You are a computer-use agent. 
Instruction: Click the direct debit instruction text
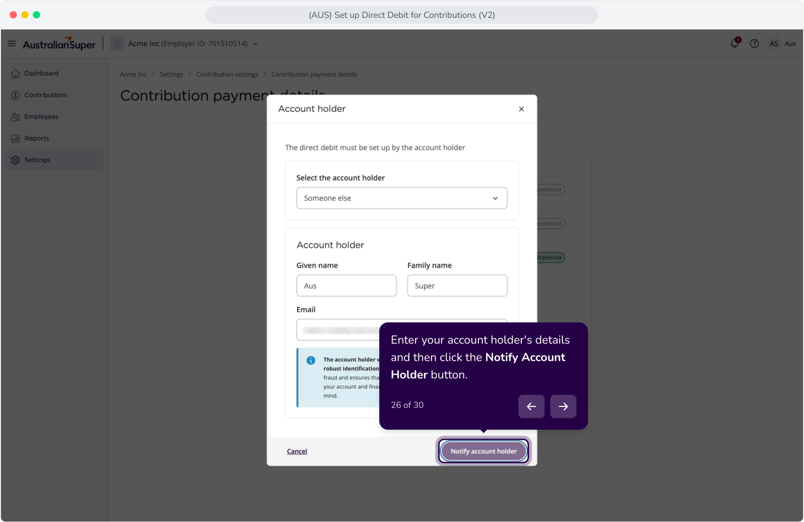pos(375,148)
